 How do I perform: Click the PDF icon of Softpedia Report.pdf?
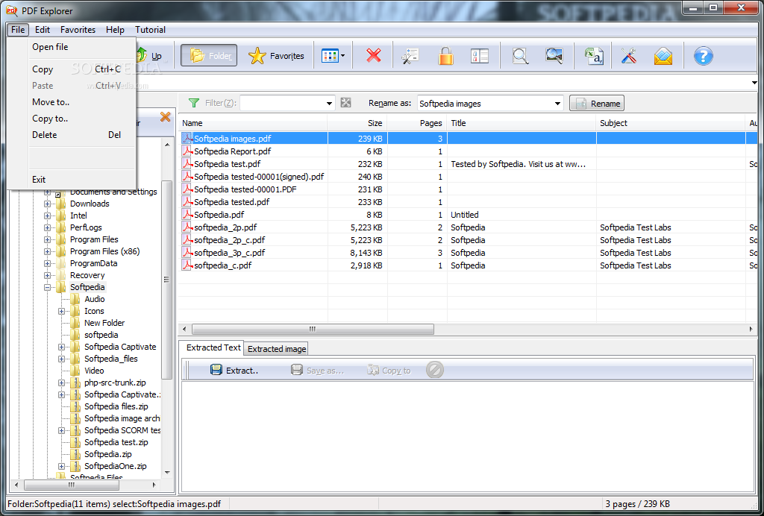tap(187, 151)
